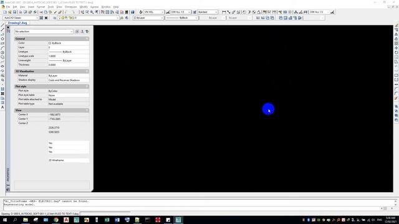This screenshot has width=399, height=224.
Task: Open the Windows Start button
Action: 5,220
